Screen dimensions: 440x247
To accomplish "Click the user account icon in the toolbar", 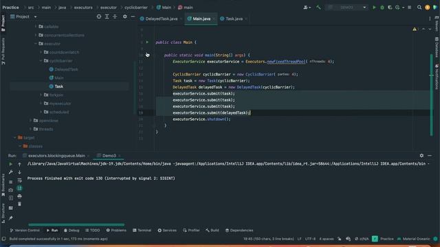I will 307,8.
